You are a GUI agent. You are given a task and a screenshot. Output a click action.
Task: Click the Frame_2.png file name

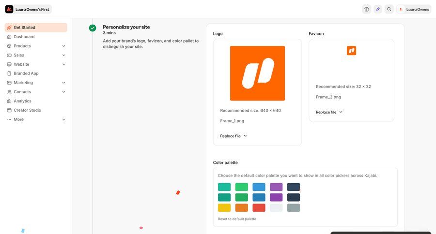(328, 97)
